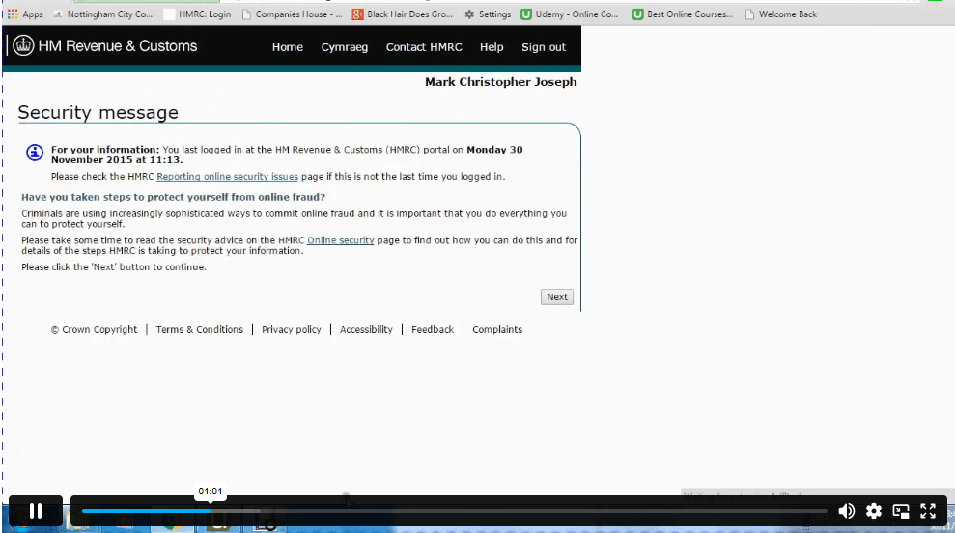This screenshot has width=955, height=533.
Task: Open Welcome Back bookmark
Action: pyautogui.click(x=781, y=14)
